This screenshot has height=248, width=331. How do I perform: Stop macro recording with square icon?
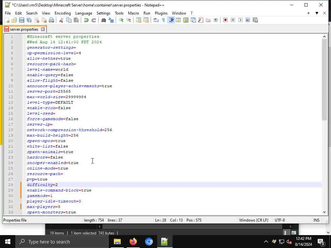[x=233, y=20]
